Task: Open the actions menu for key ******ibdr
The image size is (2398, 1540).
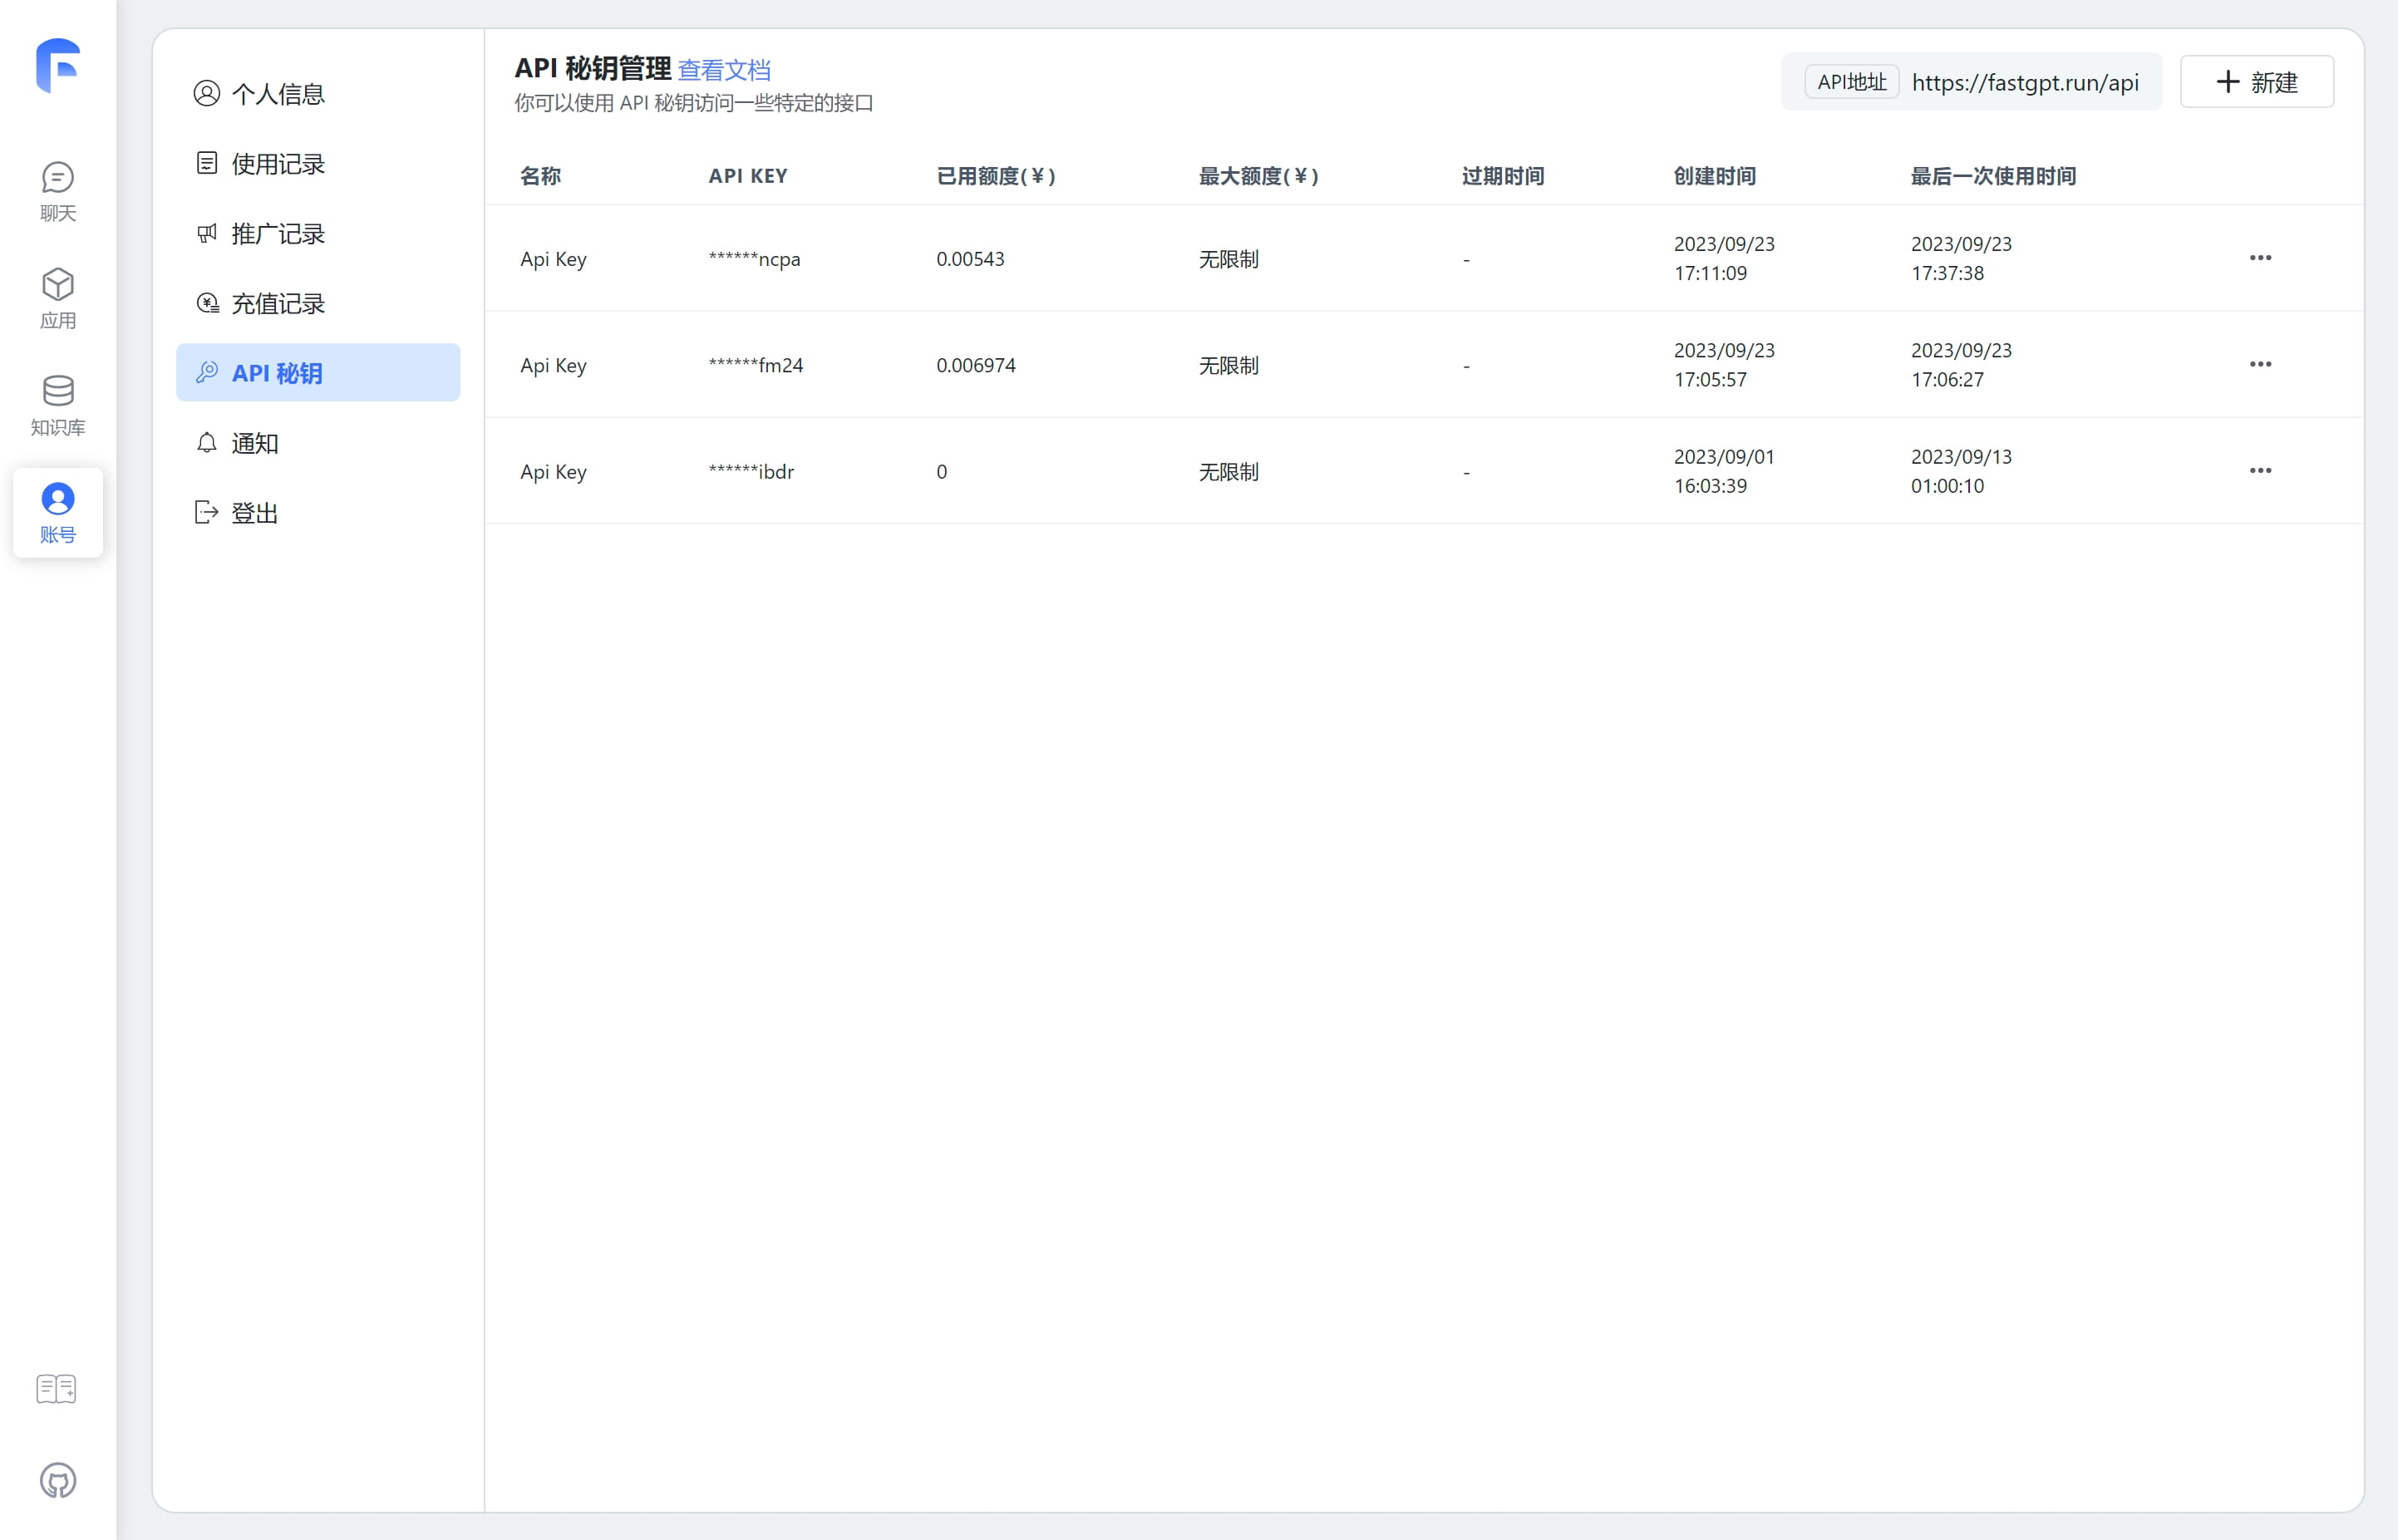Action: 2260,470
